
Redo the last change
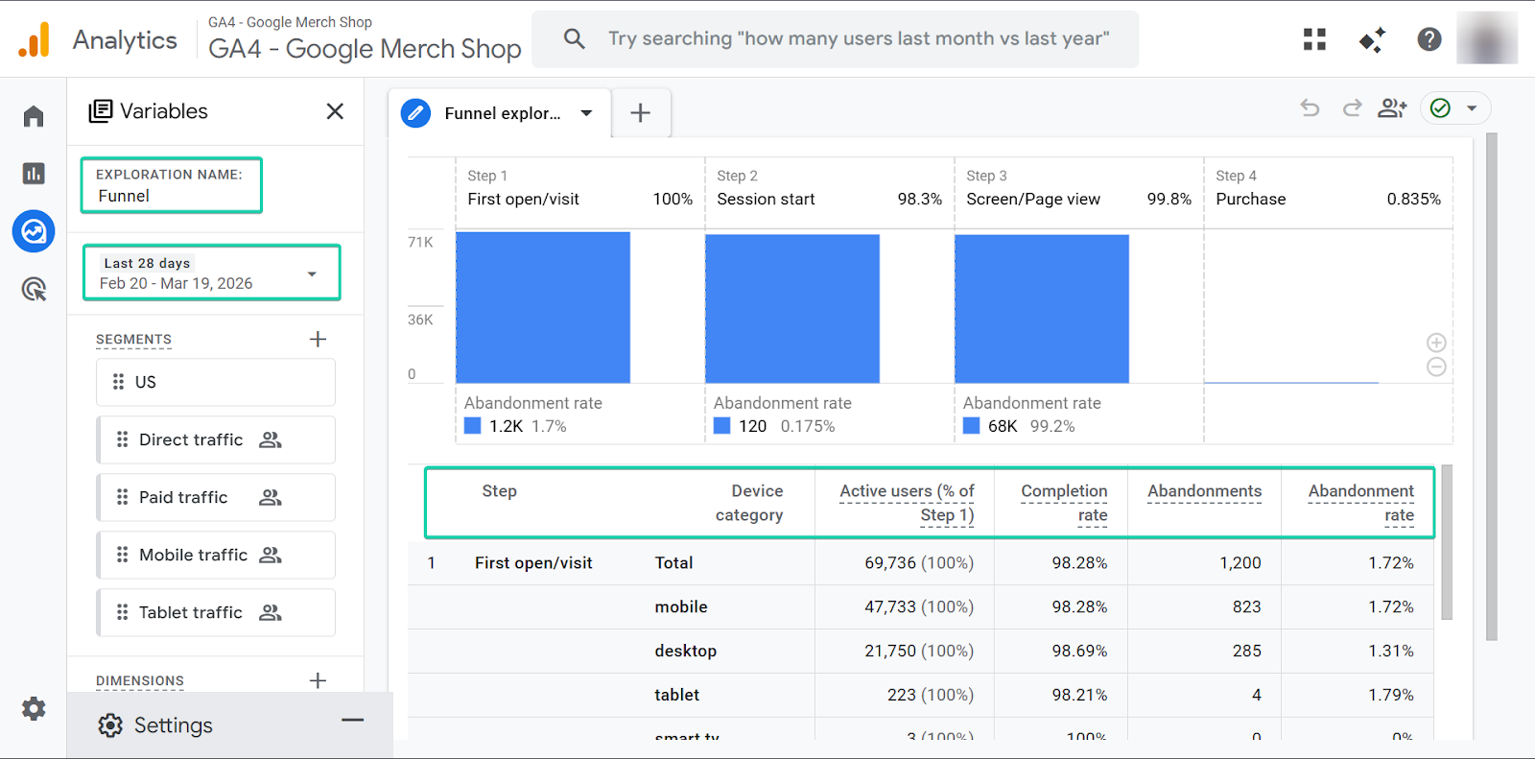[1352, 107]
